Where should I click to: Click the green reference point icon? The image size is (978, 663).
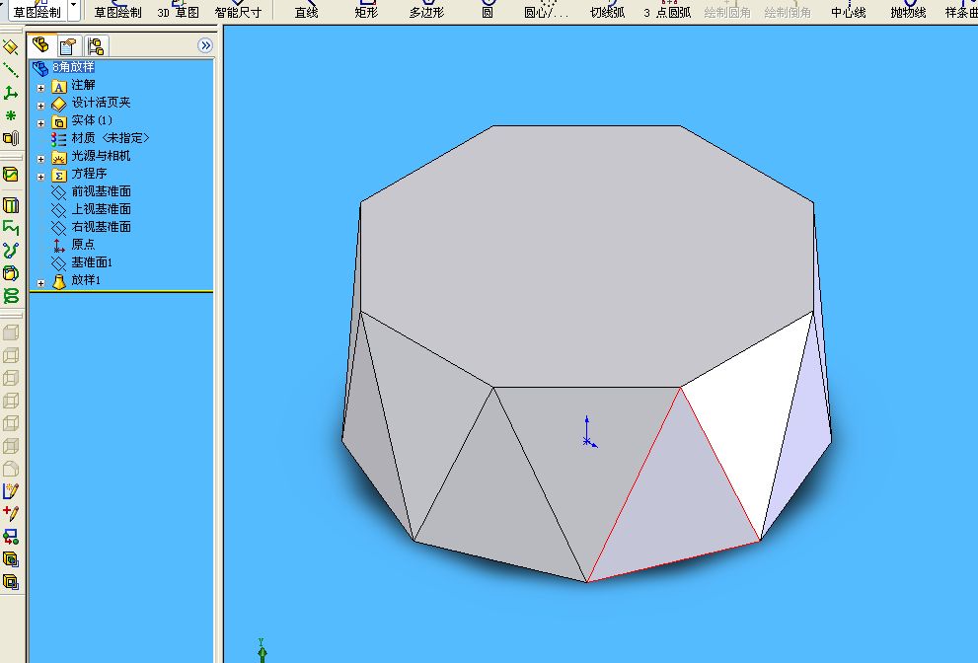11,115
